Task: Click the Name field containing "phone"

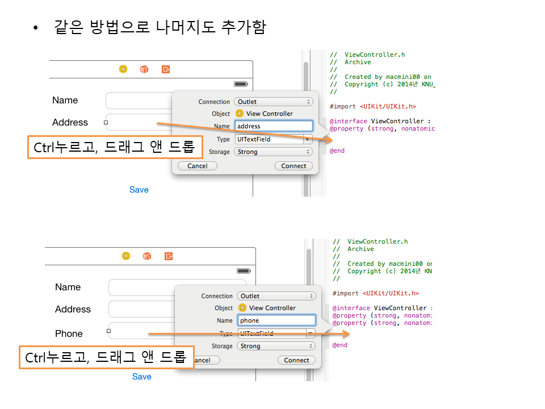Action: (x=276, y=320)
